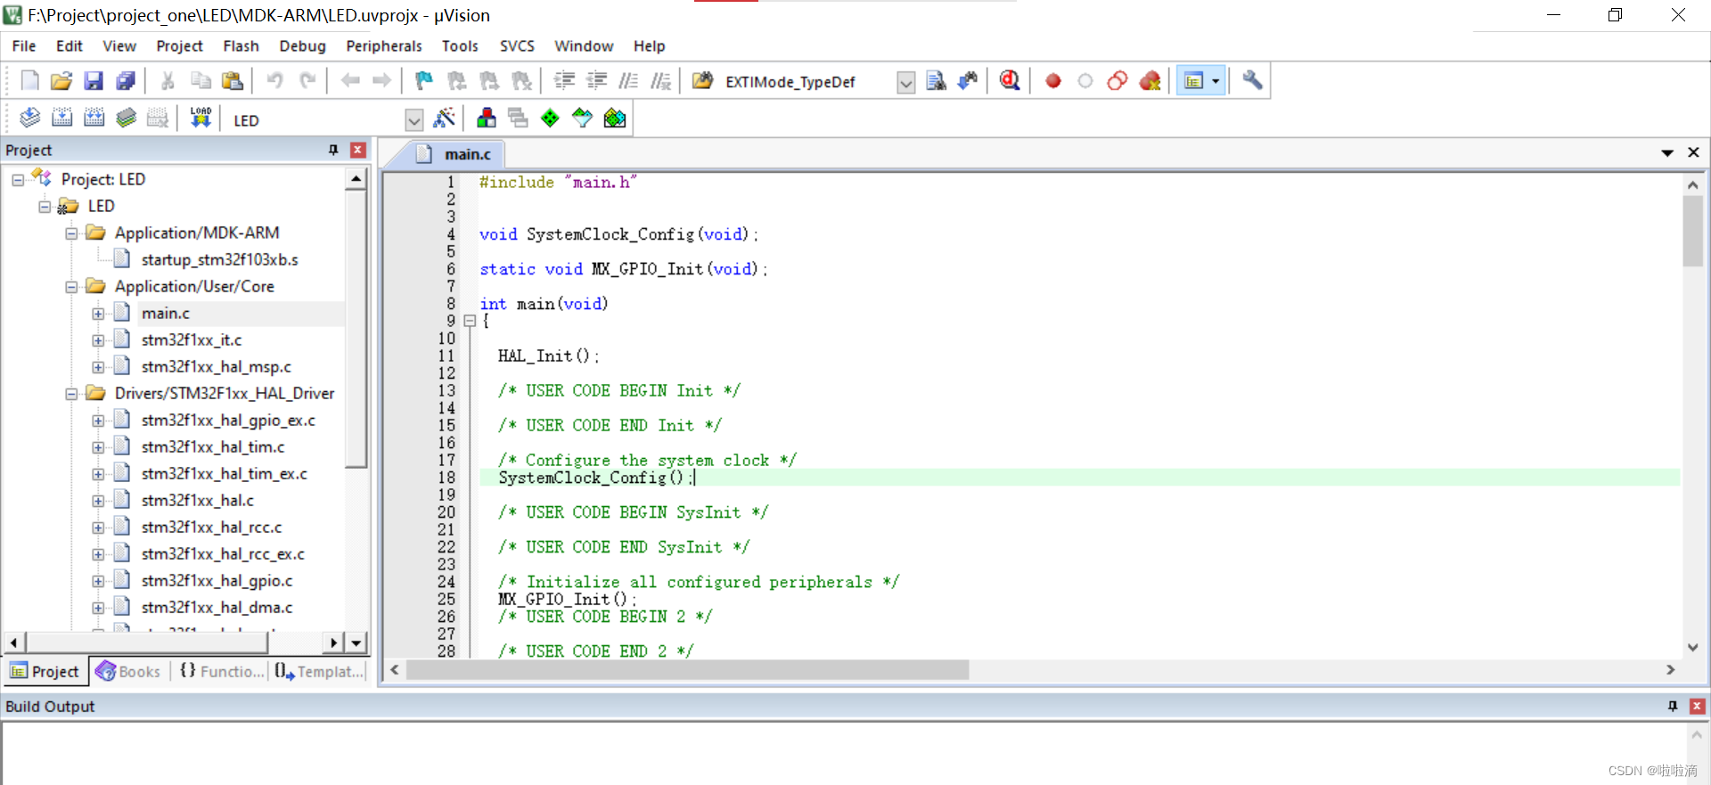Expand the main.c tree node
This screenshot has height=785, width=1711.
[97, 314]
